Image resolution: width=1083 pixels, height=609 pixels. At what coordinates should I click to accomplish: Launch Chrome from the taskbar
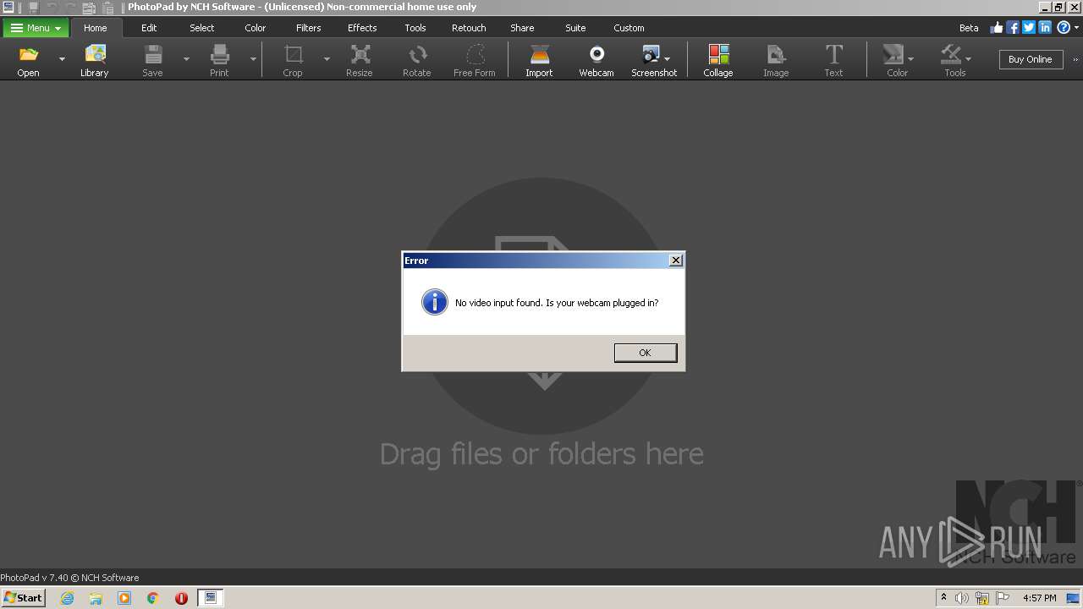[x=152, y=598]
